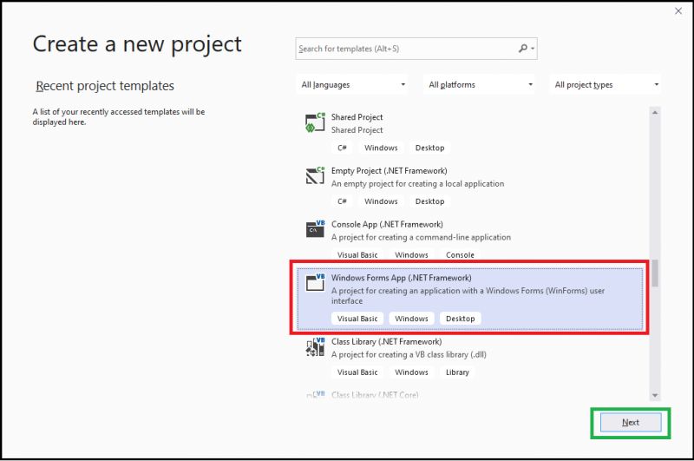This screenshot has width=694, height=461.
Task: Click Visual Basic tag under Class Library
Action: [357, 372]
